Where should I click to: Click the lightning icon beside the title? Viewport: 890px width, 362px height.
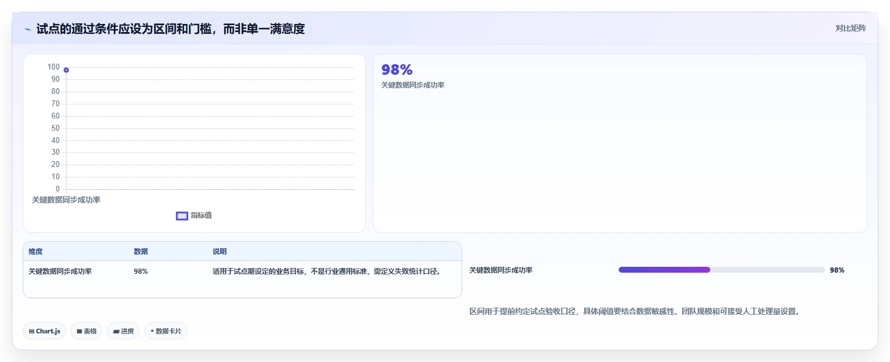[27, 29]
